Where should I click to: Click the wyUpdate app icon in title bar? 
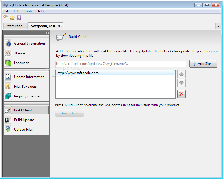point(5,5)
